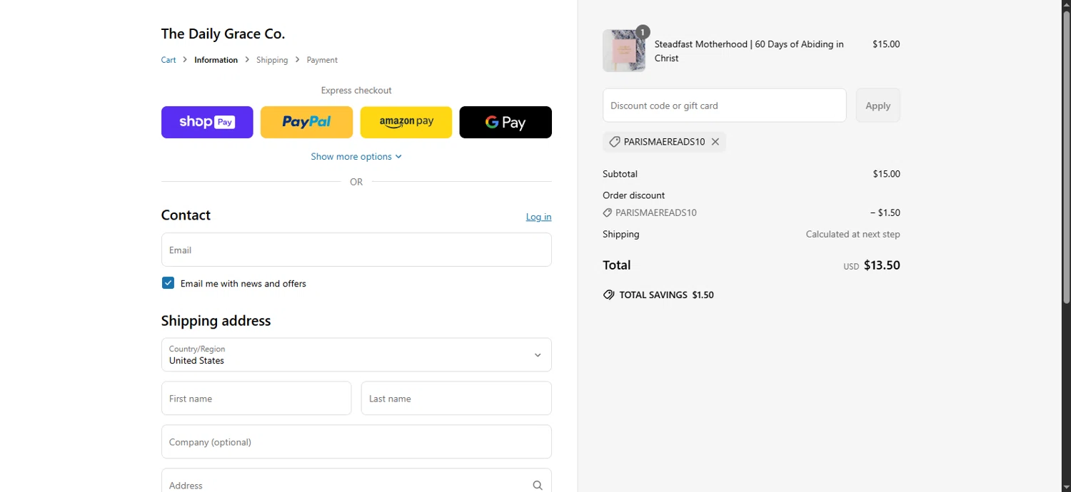Select the Payment breadcrumb step
This screenshot has height=492, width=1071.
[322, 60]
